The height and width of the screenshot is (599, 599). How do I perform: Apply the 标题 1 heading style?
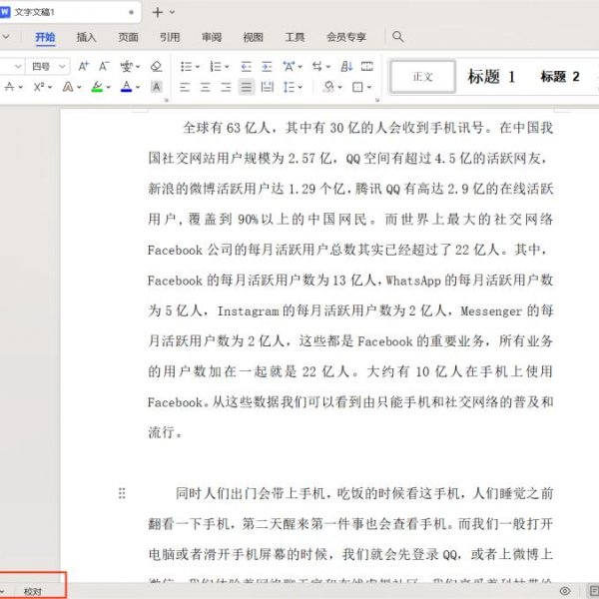[491, 77]
